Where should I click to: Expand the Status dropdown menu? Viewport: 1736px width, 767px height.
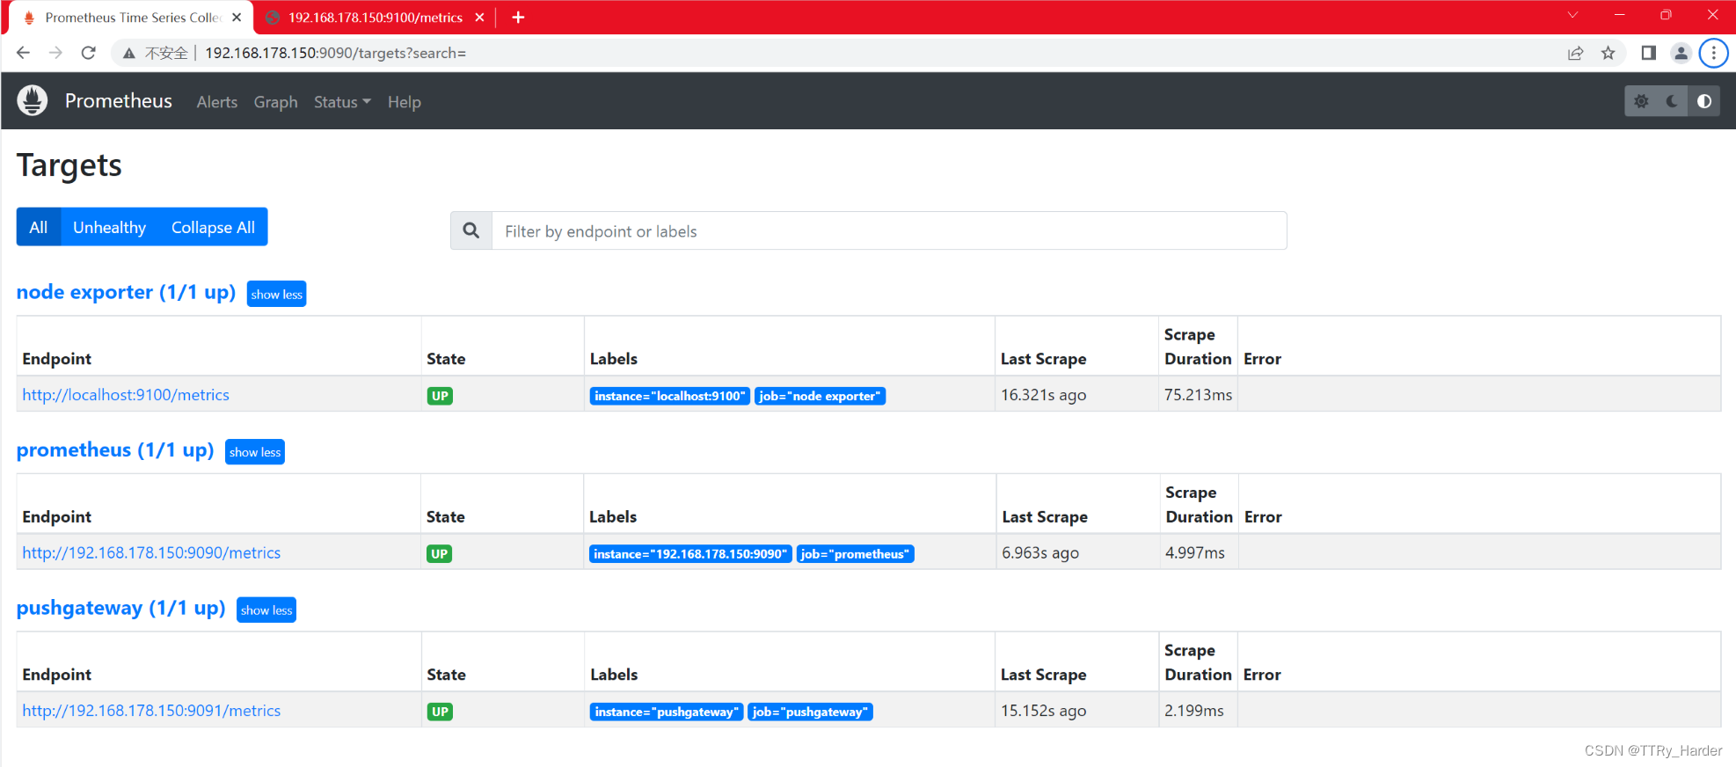click(342, 102)
